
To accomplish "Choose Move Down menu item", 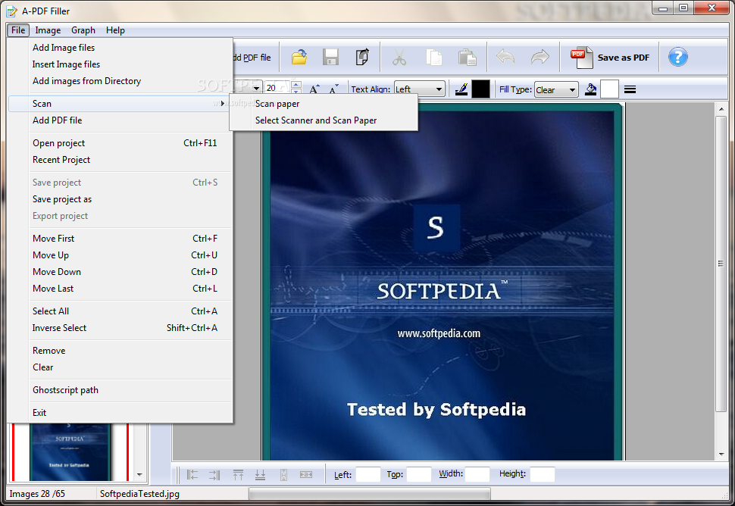I will [x=120, y=272].
